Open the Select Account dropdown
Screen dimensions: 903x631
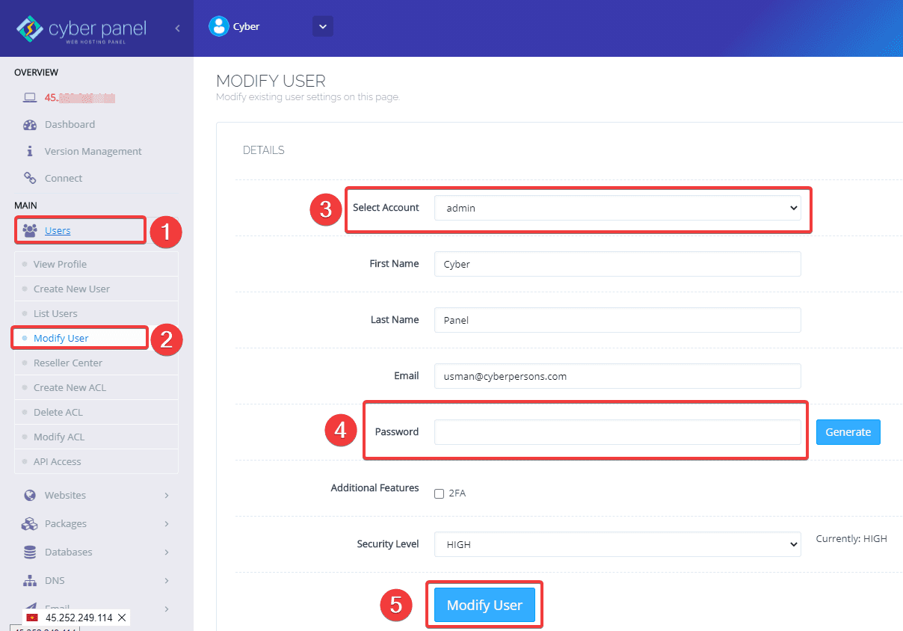pos(617,208)
